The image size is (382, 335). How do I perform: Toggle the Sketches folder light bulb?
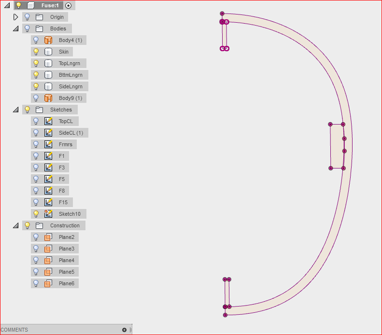point(27,110)
